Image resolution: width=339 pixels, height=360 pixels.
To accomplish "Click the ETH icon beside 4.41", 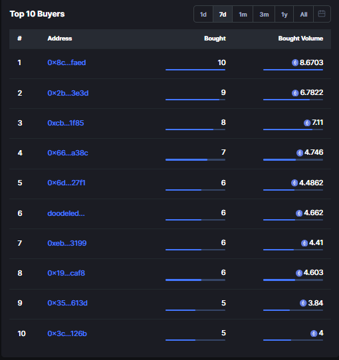I will 304,243.
